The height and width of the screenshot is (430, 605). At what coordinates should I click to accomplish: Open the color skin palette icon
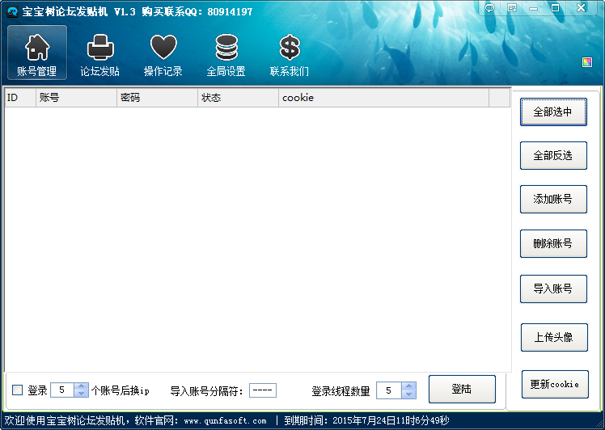click(x=587, y=62)
